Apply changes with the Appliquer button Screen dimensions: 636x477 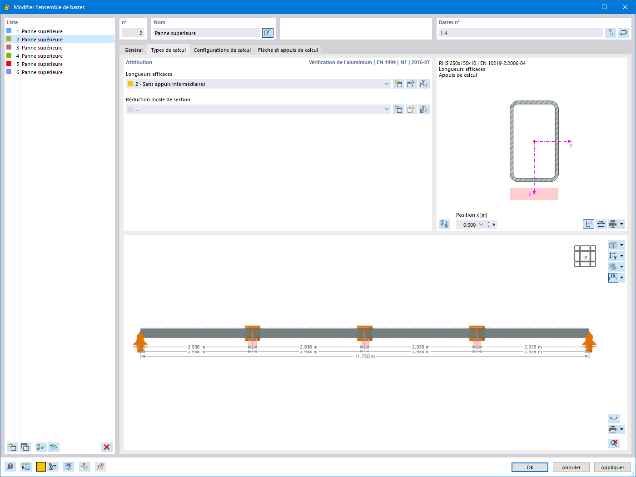click(x=612, y=467)
